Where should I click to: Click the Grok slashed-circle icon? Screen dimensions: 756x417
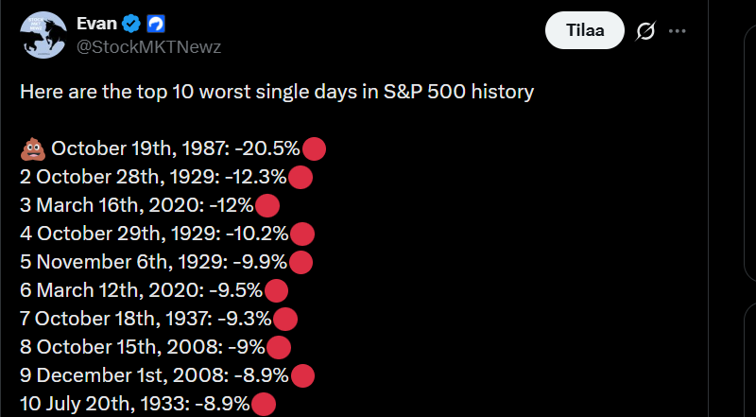point(646,31)
